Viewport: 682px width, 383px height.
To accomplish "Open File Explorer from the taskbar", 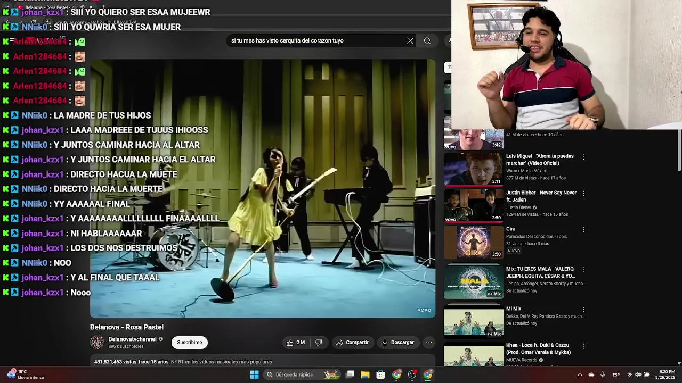I will point(365,374).
